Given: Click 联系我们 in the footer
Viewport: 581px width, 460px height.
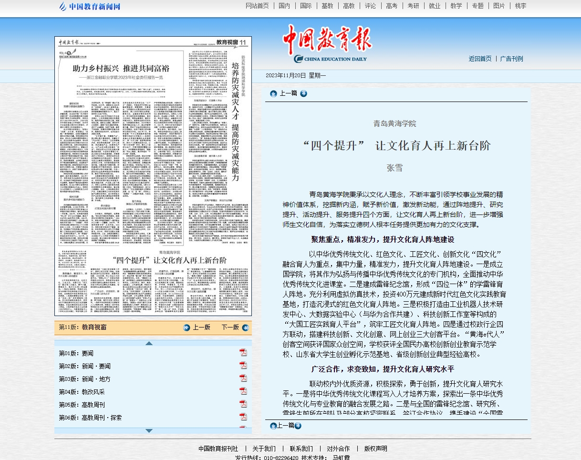Looking at the screenshot, I should [301, 449].
